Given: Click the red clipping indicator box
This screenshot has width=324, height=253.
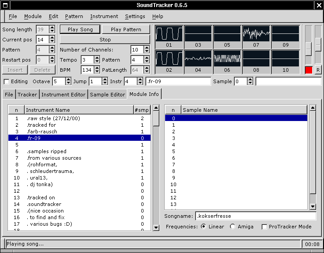Looking at the screenshot, I should pos(309,70).
